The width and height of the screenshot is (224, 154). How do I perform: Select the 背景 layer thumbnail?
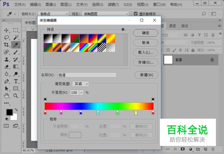pyautogui.click(x=168, y=60)
